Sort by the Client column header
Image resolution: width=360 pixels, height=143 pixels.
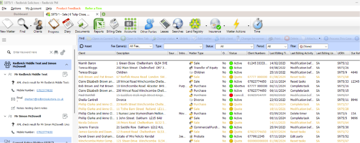point(96,53)
